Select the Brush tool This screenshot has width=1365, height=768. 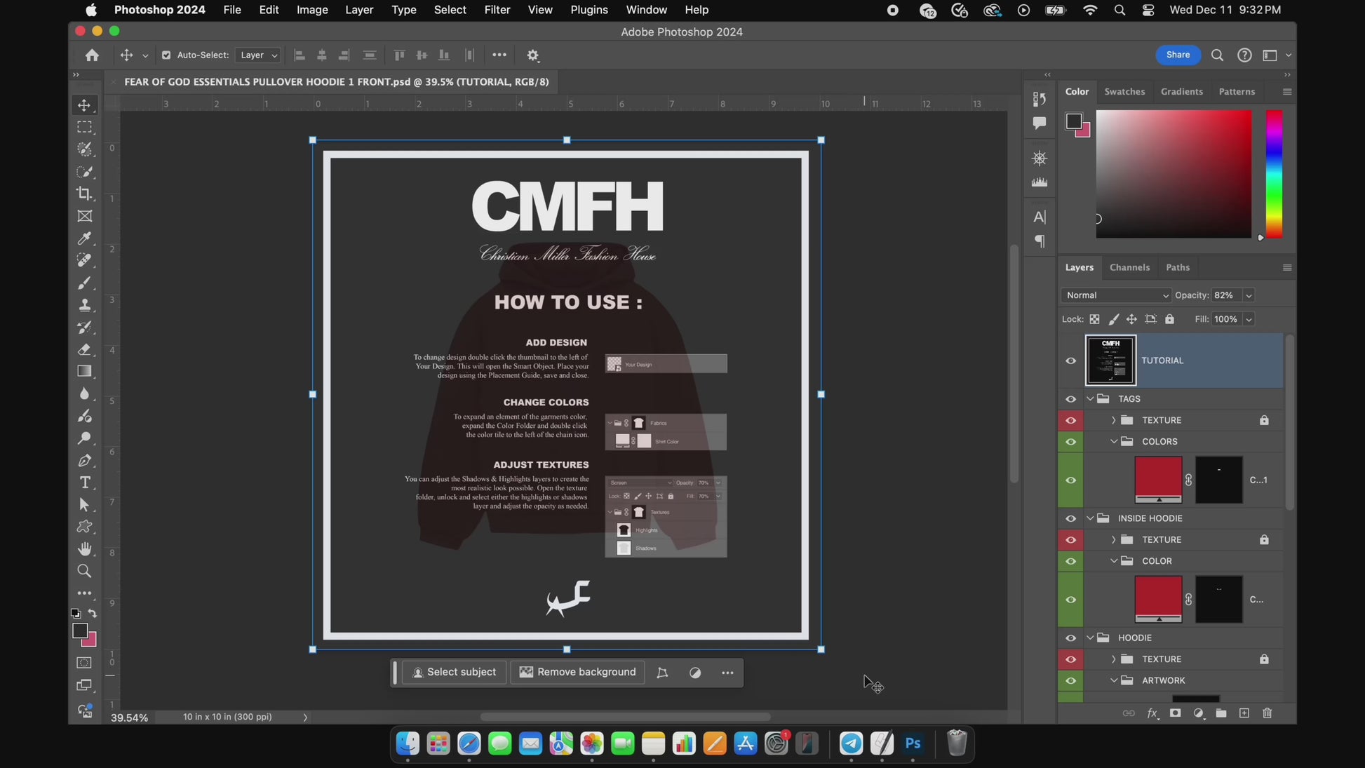tap(84, 283)
